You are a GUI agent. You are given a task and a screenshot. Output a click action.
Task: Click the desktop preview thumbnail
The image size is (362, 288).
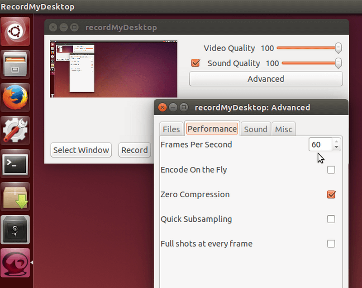pos(114,69)
